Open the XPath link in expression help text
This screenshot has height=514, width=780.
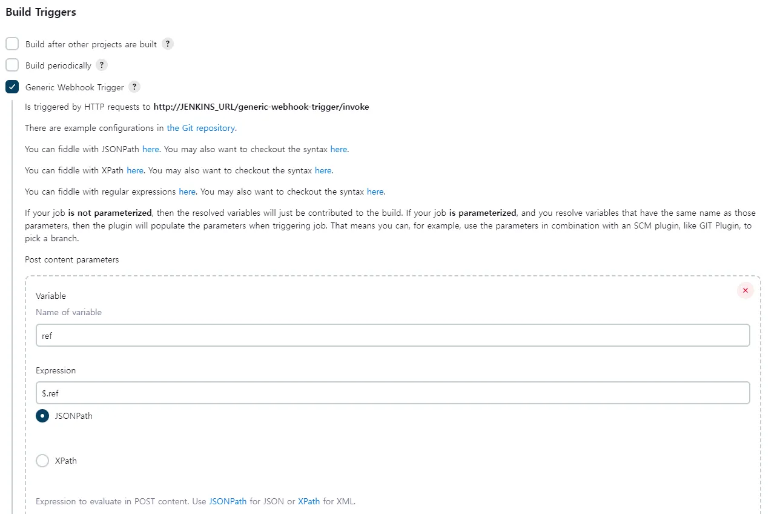[x=308, y=501]
